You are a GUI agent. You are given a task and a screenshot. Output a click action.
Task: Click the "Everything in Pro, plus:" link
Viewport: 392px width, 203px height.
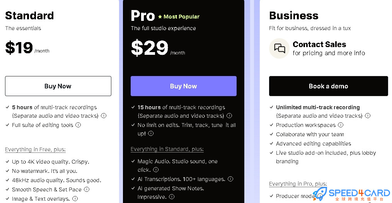[x=298, y=184]
